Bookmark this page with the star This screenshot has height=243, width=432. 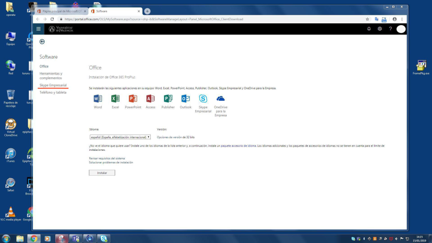[x=367, y=19]
